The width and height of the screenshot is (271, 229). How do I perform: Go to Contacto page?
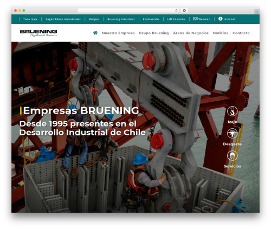(x=241, y=33)
